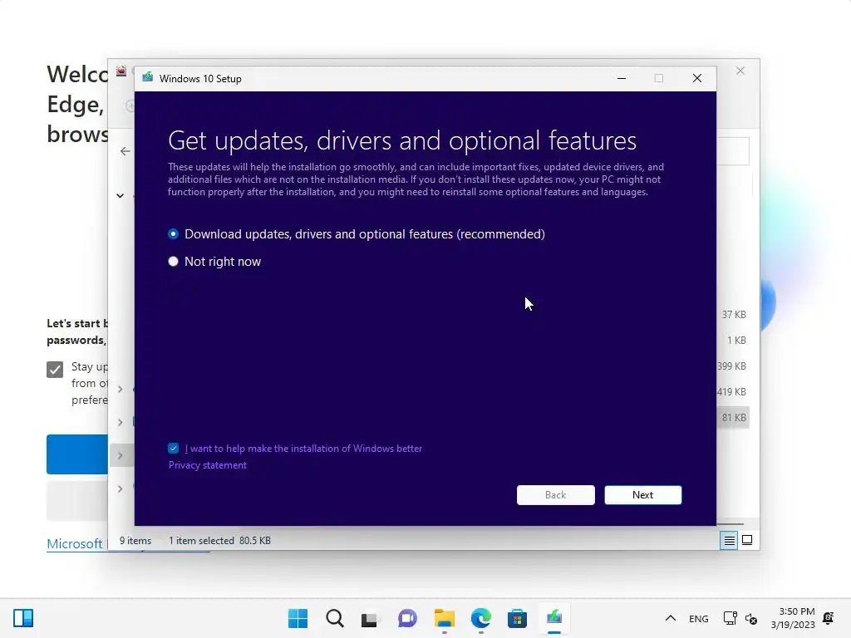Open the Microsoft link in Edge welcome page
Screen dimensions: 851x638
[x=74, y=543]
